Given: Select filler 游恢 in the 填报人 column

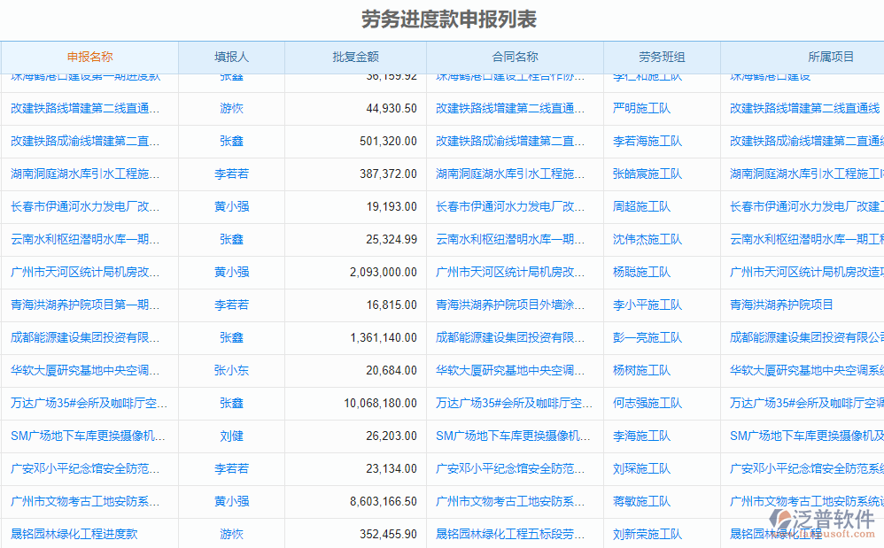Looking at the screenshot, I should click(230, 108).
